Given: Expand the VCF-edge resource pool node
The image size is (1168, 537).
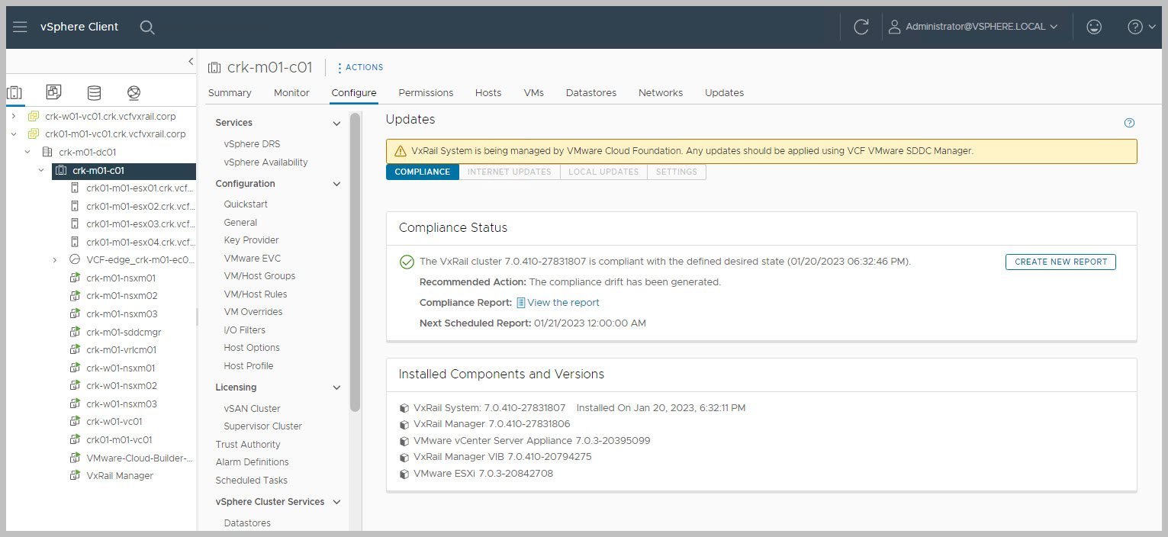Looking at the screenshot, I should pyautogui.click(x=55, y=260).
